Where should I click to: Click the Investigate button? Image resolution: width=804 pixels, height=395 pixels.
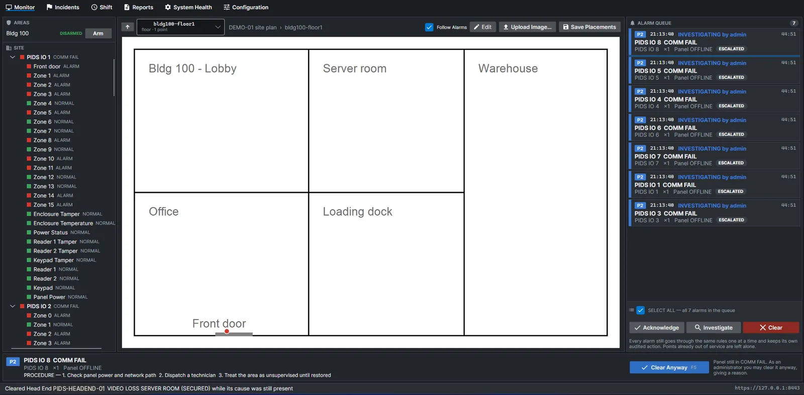coord(714,328)
